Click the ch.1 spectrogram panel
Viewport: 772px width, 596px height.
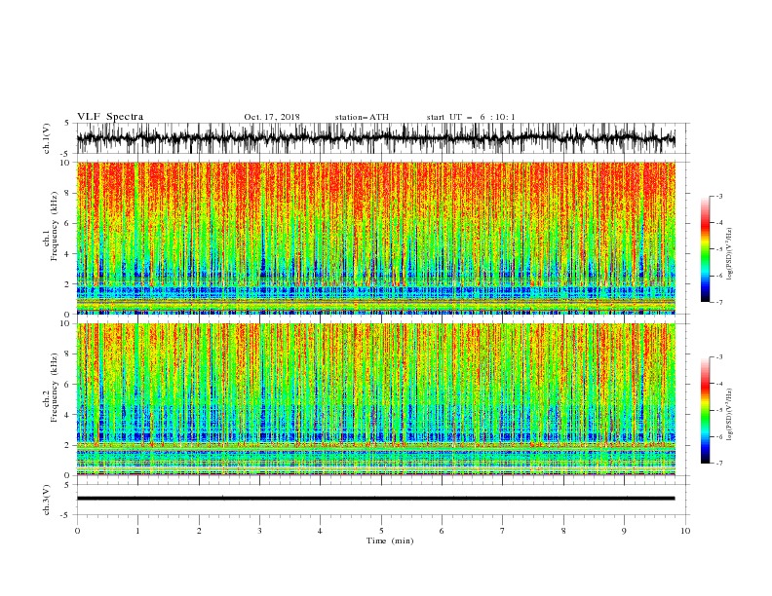[x=376, y=238]
